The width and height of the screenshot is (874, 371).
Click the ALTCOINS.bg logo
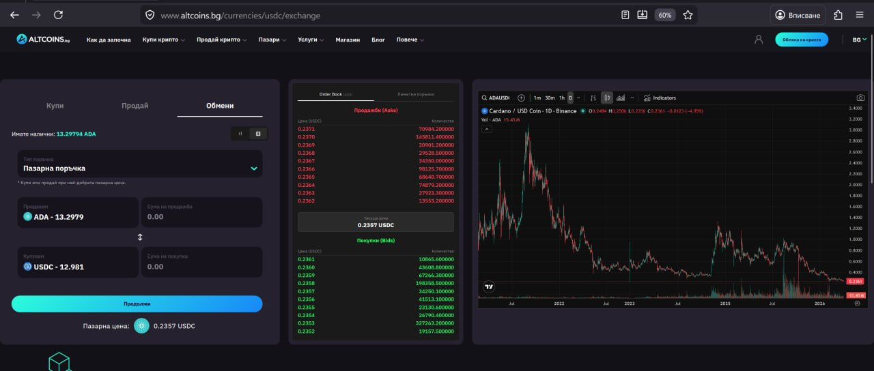point(44,40)
